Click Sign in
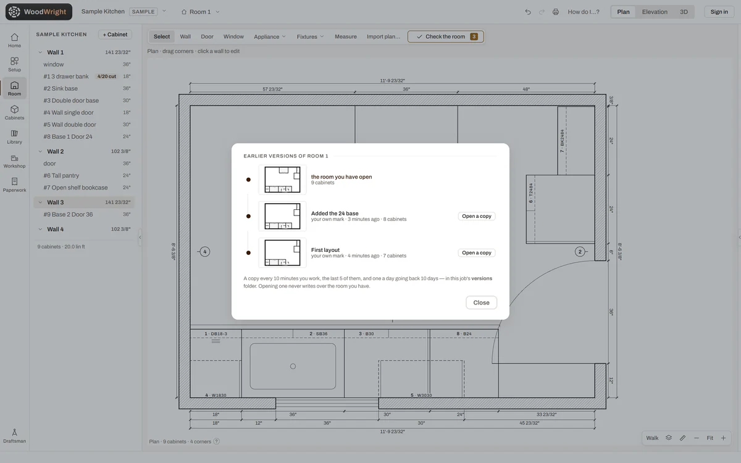Viewport: 741px width, 463px height. coord(719,12)
